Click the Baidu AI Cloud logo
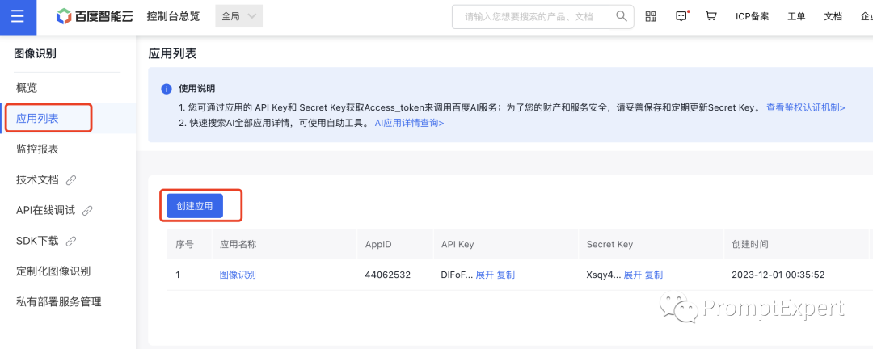The width and height of the screenshot is (873, 349). (x=95, y=16)
